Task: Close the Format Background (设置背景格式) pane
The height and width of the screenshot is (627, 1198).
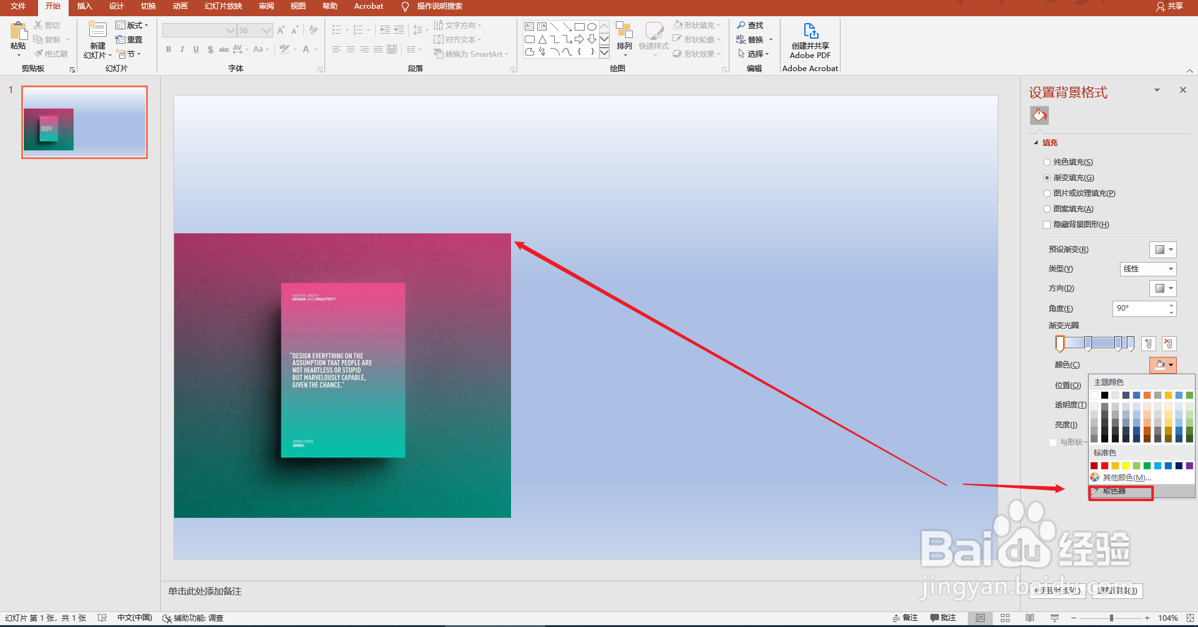Action: click(1183, 90)
